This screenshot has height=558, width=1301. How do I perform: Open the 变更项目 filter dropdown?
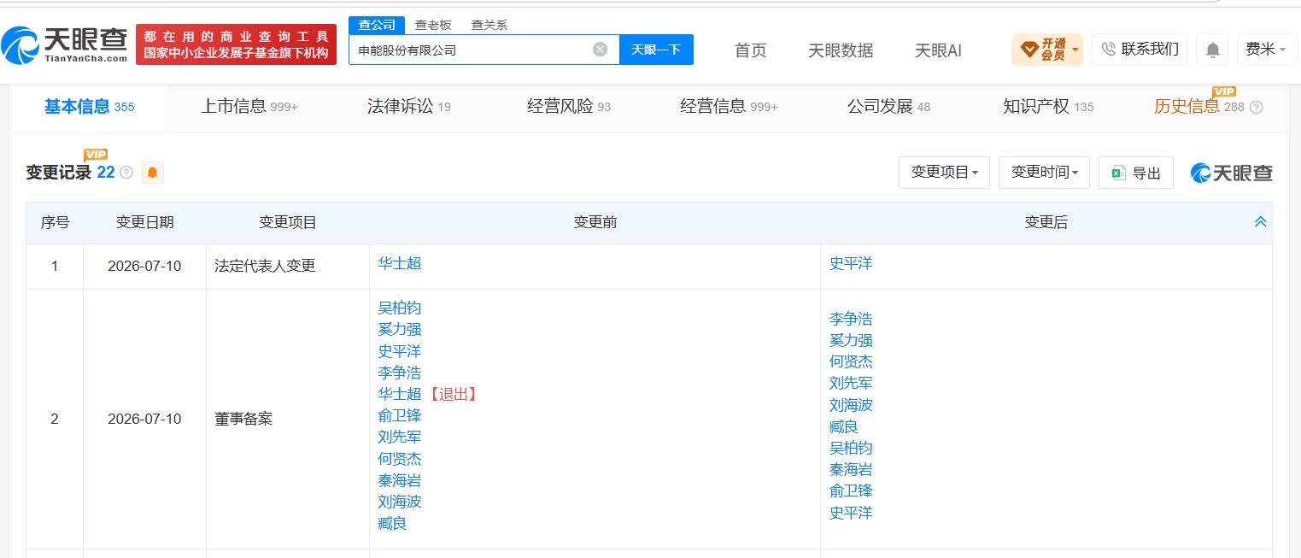944,173
